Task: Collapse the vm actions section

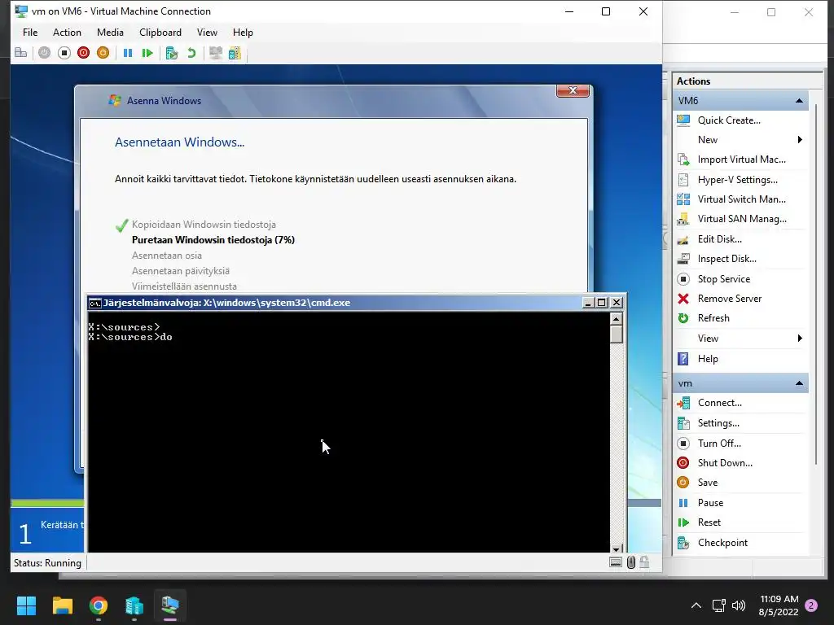Action: (799, 383)
